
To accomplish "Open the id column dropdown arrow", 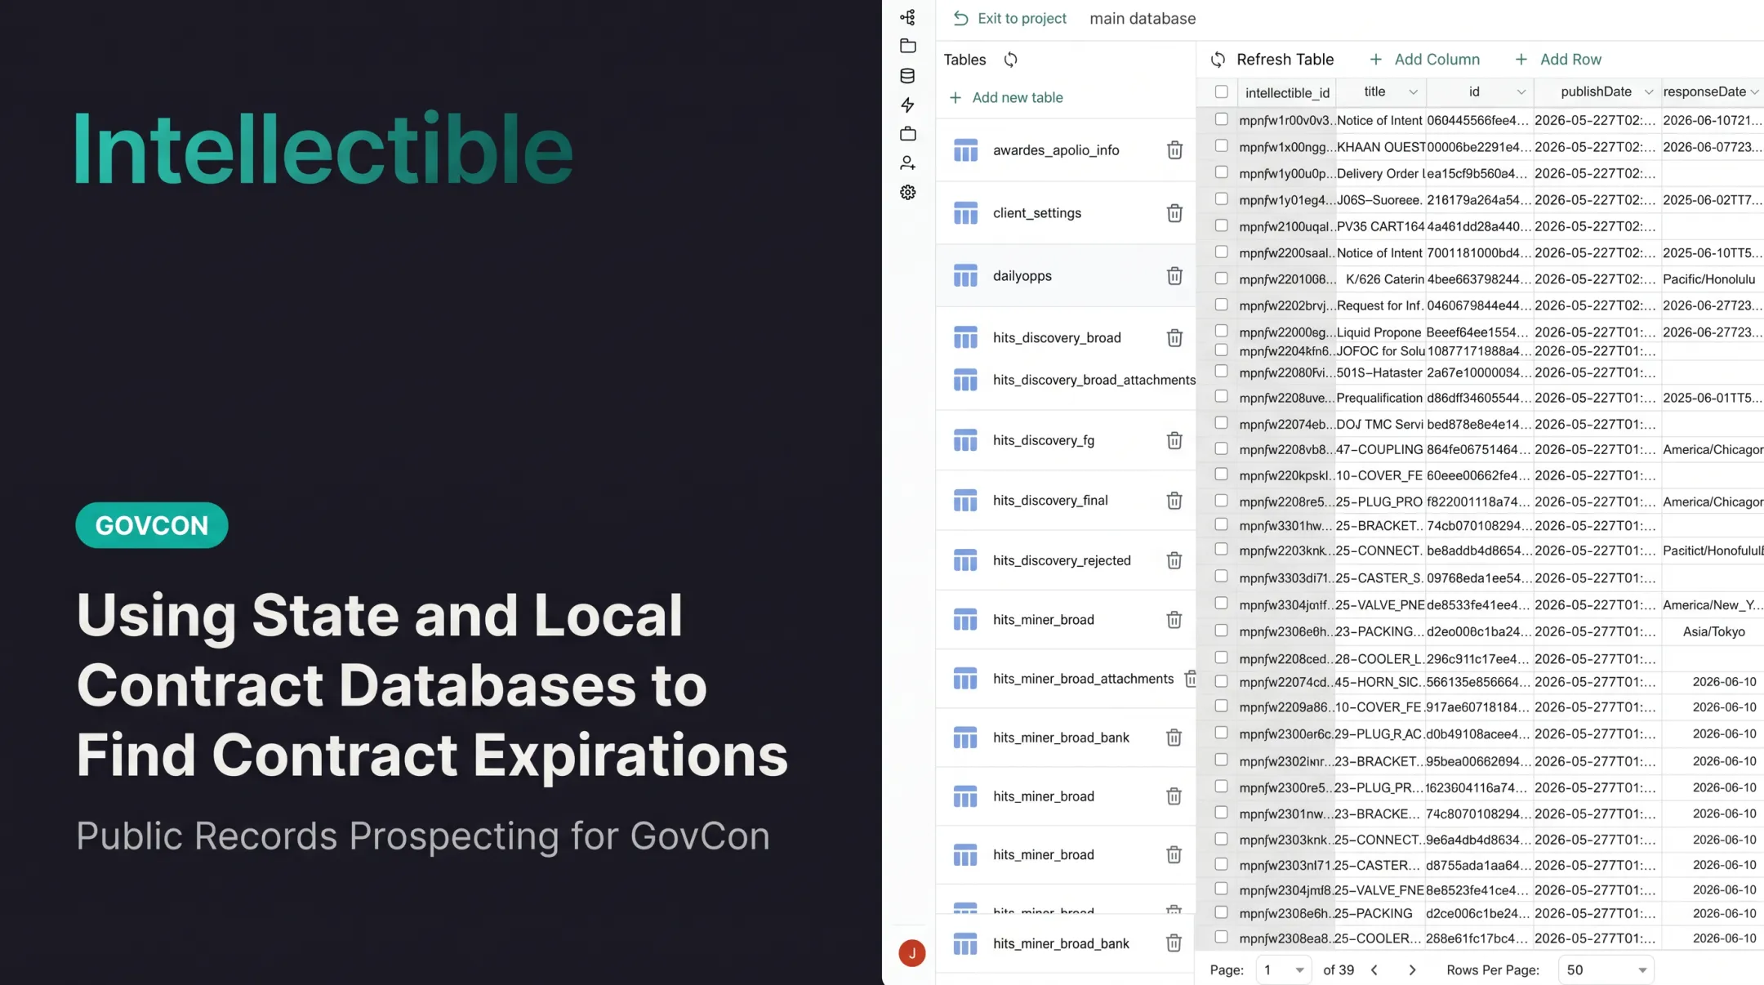I will point(1521,92).
